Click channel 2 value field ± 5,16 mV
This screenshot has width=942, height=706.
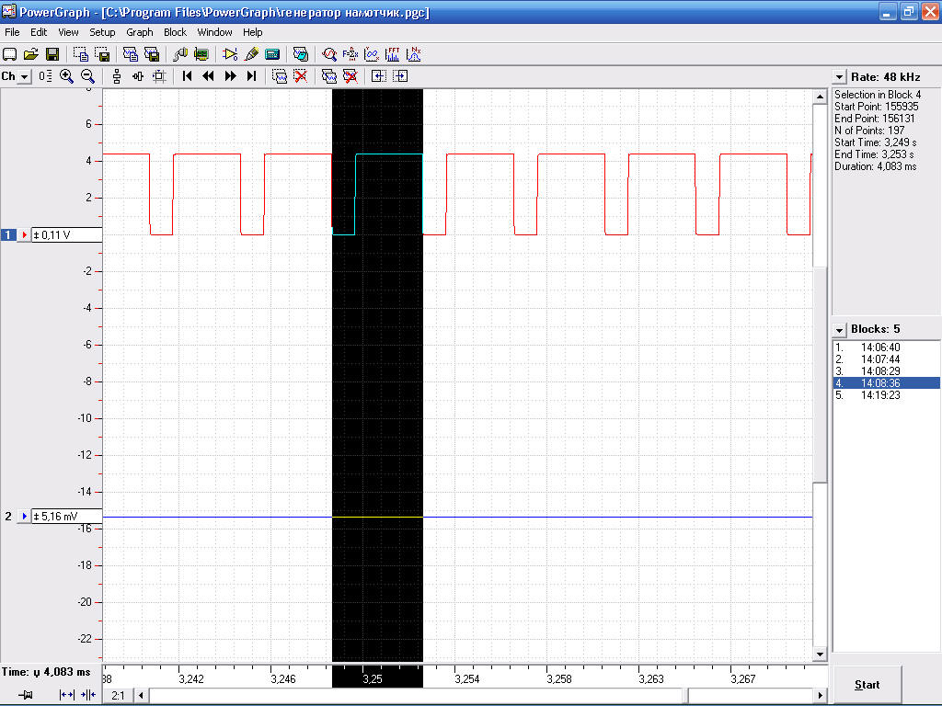coord(66,517)
